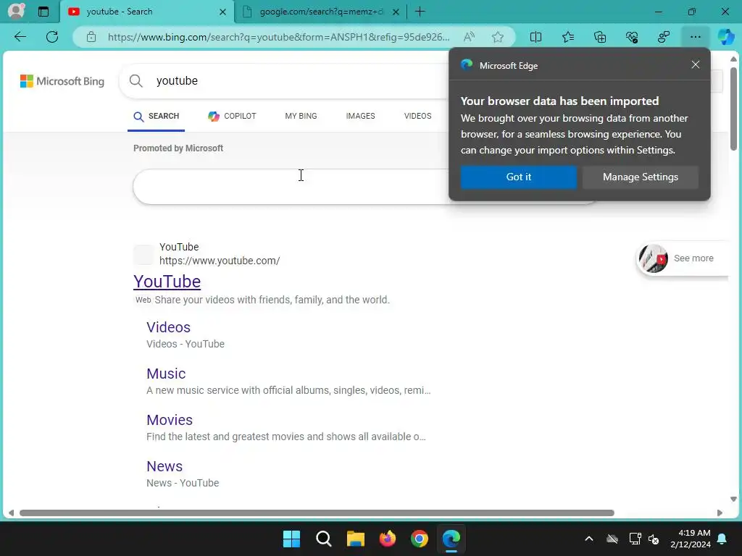Screen dimensions: 742x556
Task: Open the network status tray icon
Action: (x=635, y=539)
